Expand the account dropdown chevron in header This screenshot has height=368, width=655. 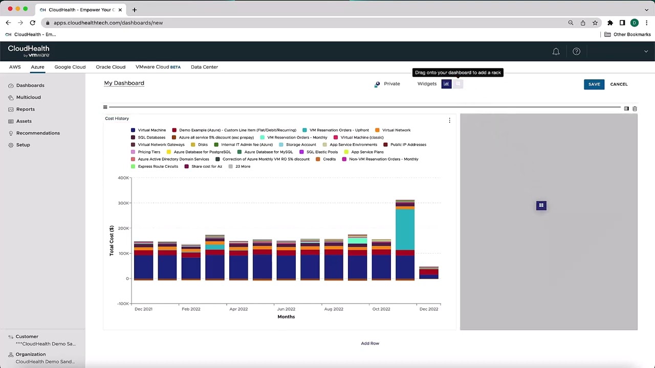[x=646, y=52]
